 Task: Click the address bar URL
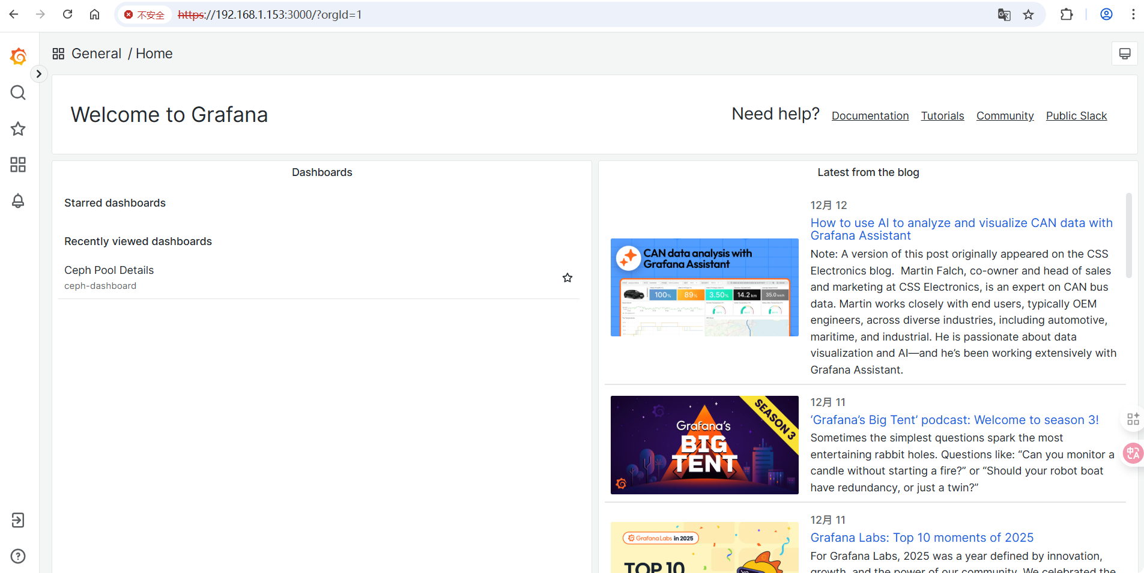(x=270, y=14)
